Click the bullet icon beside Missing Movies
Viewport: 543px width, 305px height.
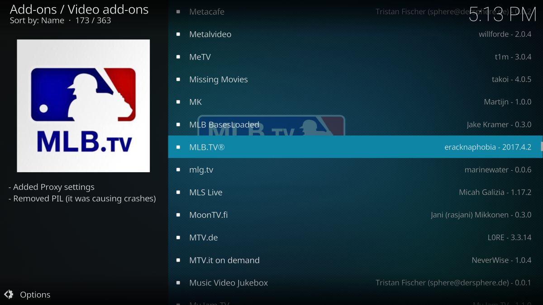(x=178, y=79)
